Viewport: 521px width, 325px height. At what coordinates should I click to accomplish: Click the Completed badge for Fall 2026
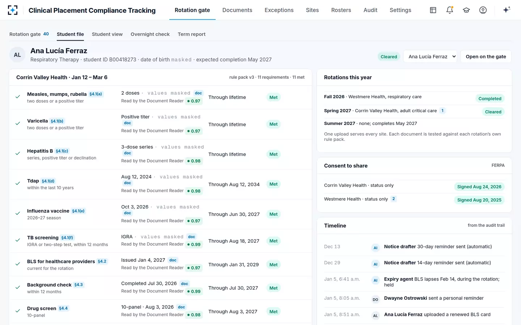[x=490, y=99]
